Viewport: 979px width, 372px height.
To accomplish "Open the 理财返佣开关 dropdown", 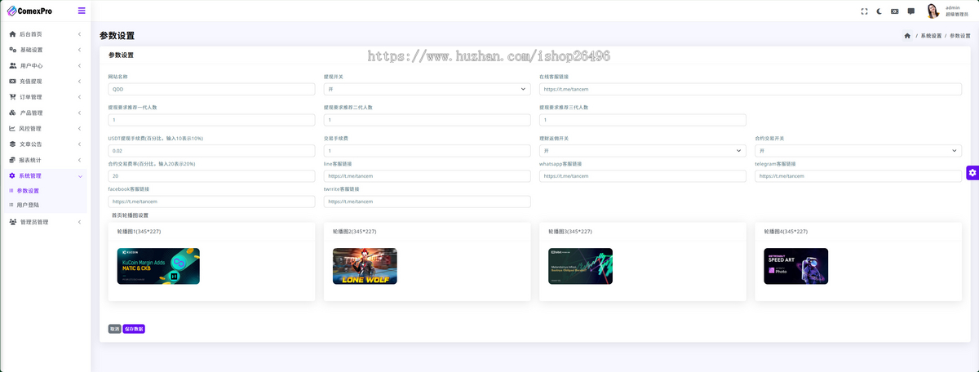I will pos(642,151).
